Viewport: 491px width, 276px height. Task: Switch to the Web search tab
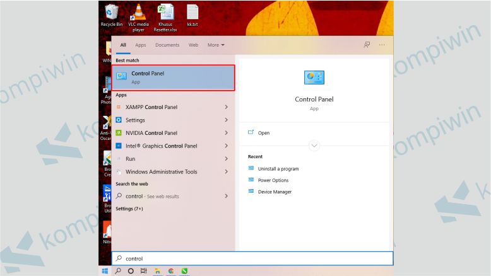pos(193,45)
